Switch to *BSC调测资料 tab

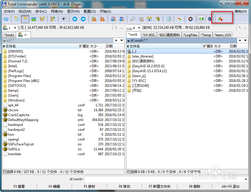pos(169,35)
